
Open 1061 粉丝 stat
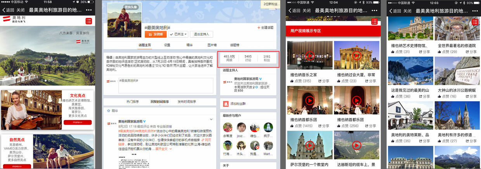click(267, 58)
